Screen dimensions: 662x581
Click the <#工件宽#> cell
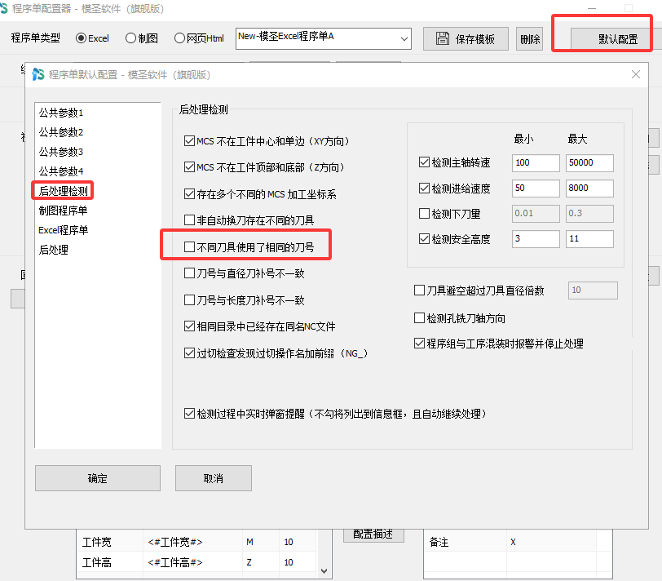click(175, 542)
